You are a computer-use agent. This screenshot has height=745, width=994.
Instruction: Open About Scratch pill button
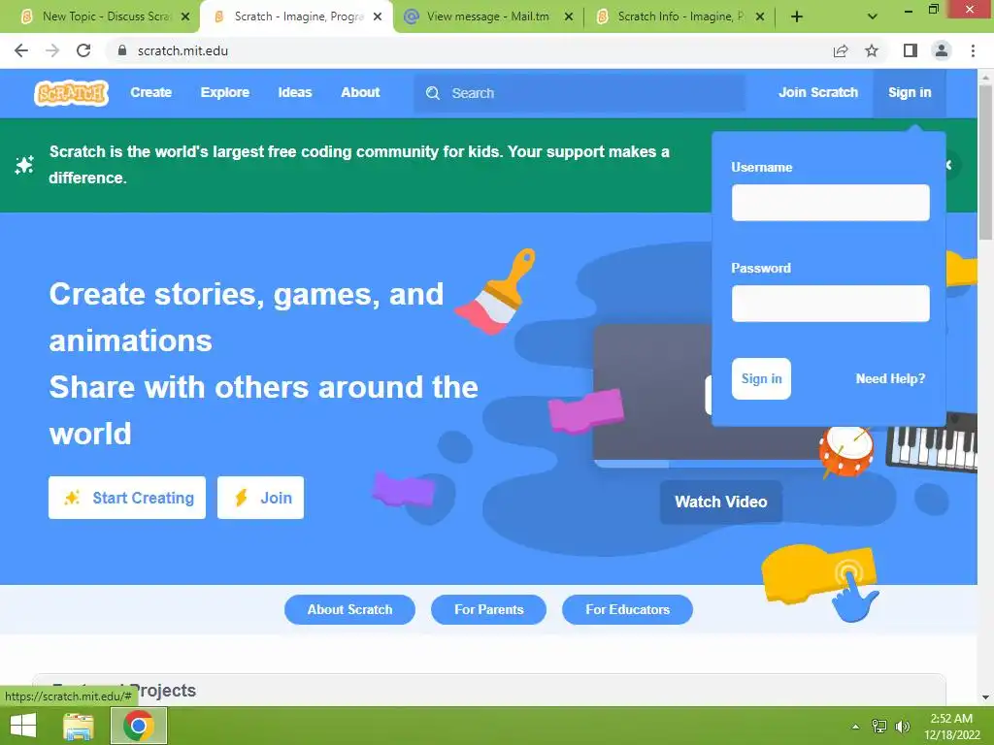tap(349, 609)
